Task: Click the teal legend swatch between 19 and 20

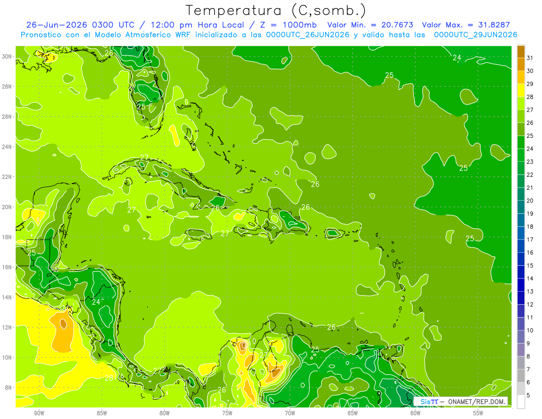Action: pos(521,207)
